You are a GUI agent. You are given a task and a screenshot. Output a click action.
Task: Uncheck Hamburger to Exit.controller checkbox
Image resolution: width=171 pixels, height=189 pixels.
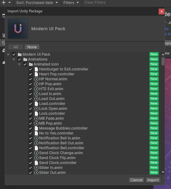point(31,69)
